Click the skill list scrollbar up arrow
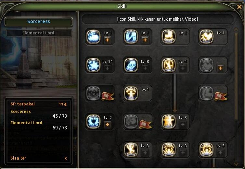The image size is (245, 169). pyautogui.click(x=236, y=29)
